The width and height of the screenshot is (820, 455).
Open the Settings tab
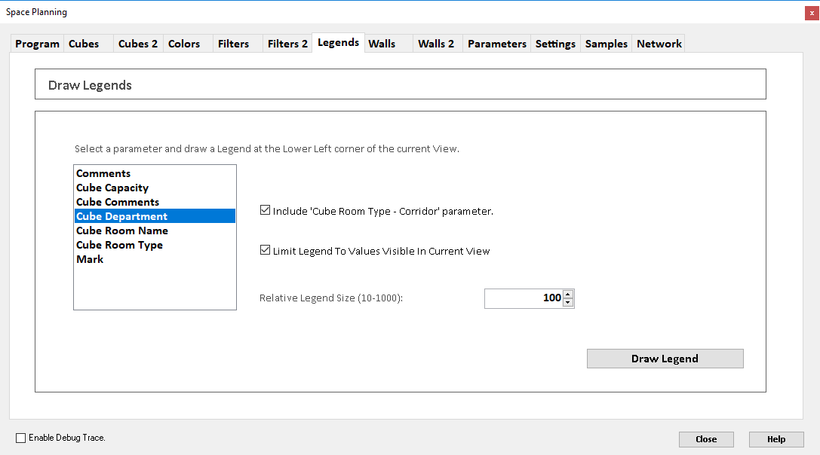tap(555, 44)
